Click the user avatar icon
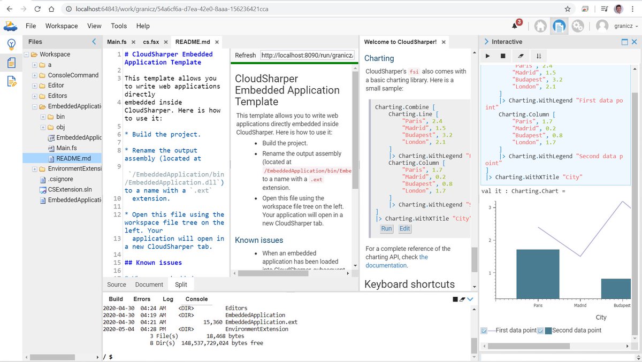 (602, 26)
